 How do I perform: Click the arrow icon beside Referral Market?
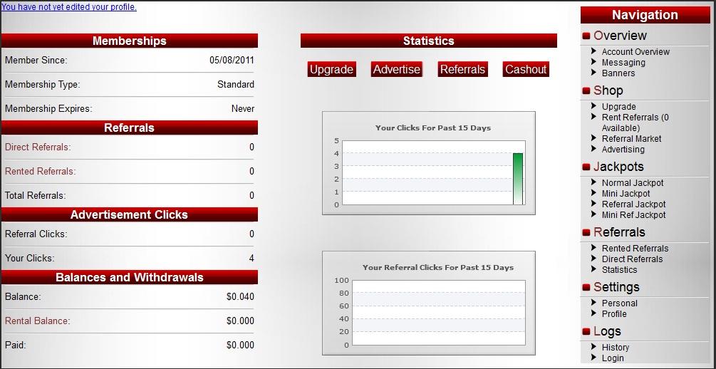click(x=593, y=137)
